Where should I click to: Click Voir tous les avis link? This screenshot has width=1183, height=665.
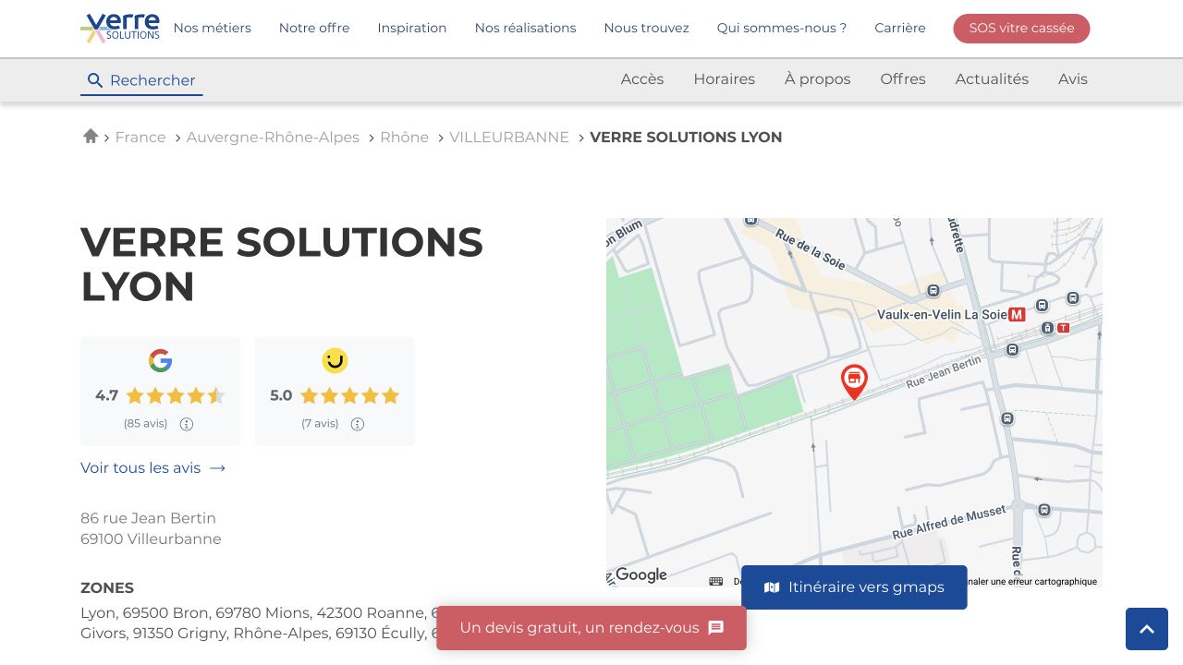(x=153, y=468)
